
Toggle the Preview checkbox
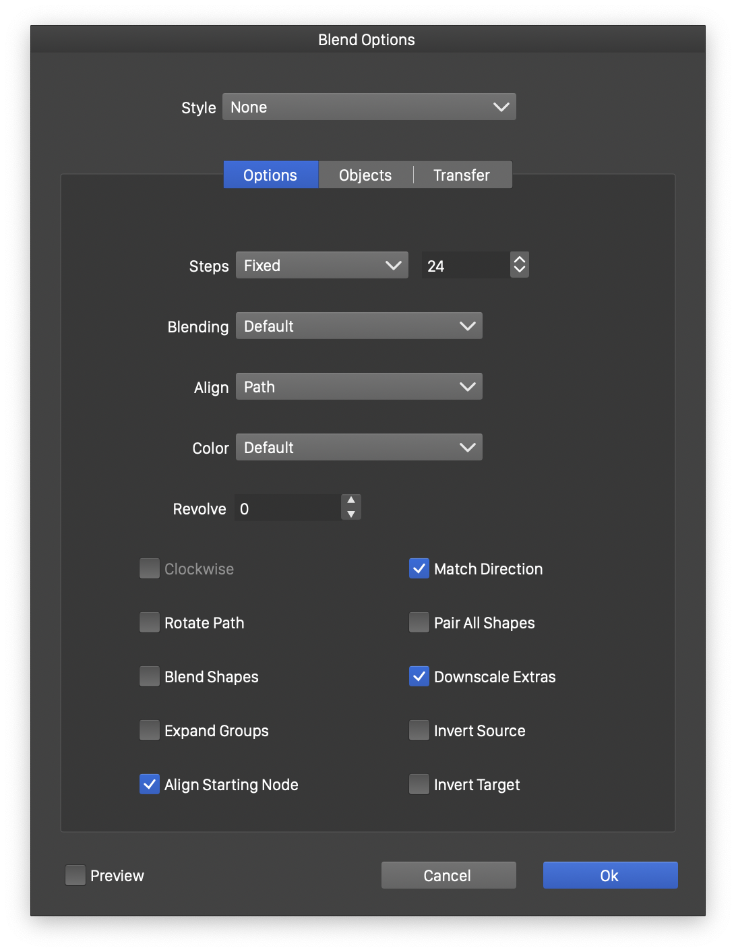point(75,875)
